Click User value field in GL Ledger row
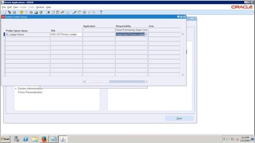255x143 pixels. coord(164,35)
